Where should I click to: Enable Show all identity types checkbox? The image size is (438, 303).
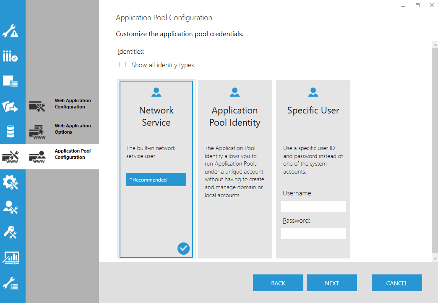[123, 65]
